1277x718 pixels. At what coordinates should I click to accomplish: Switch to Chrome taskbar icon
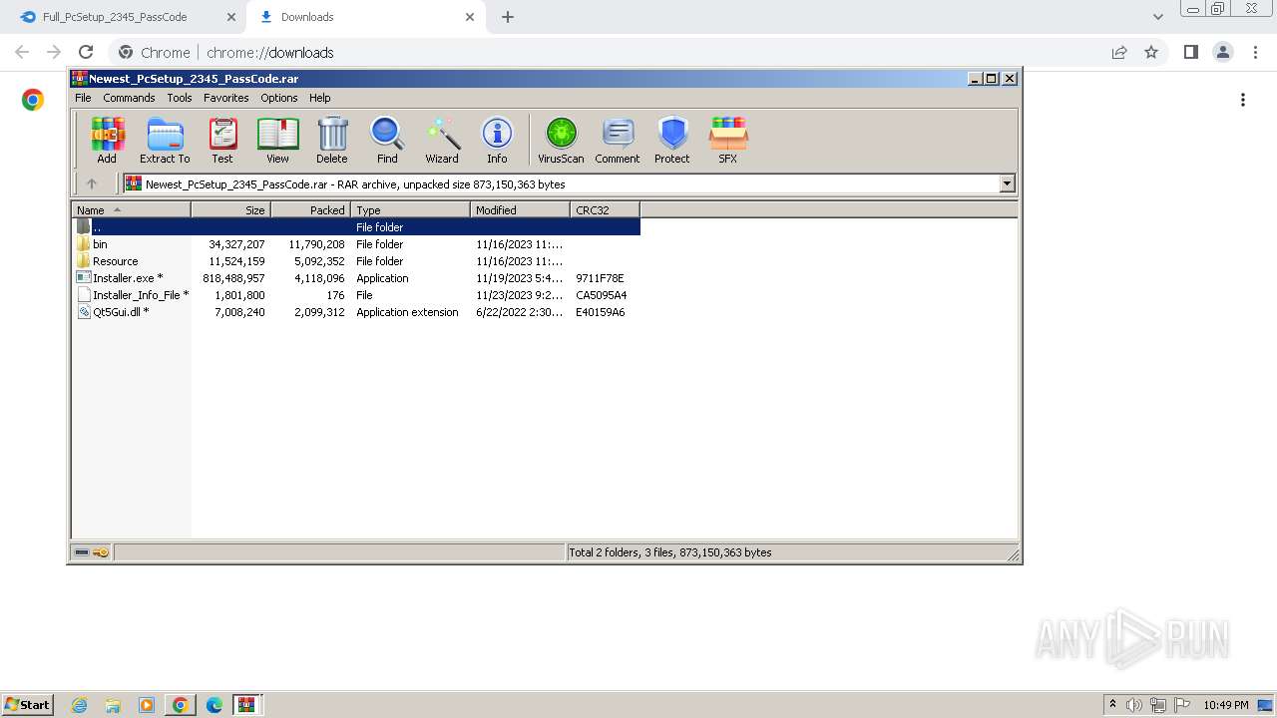[x=181, y=705]
